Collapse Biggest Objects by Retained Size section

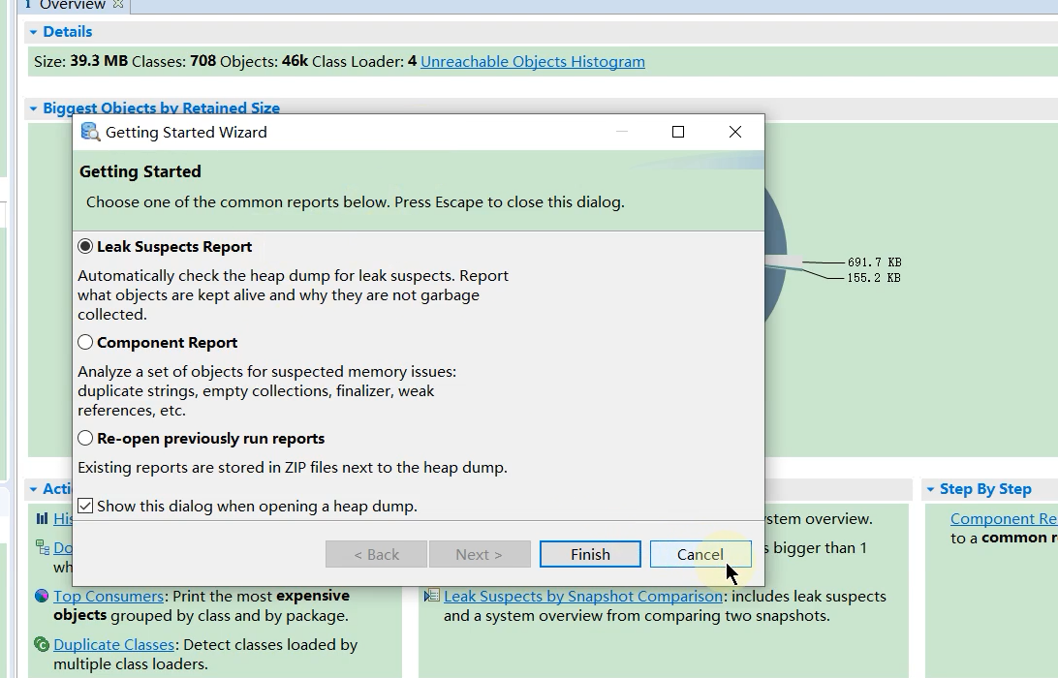click(x=33, y=108)
